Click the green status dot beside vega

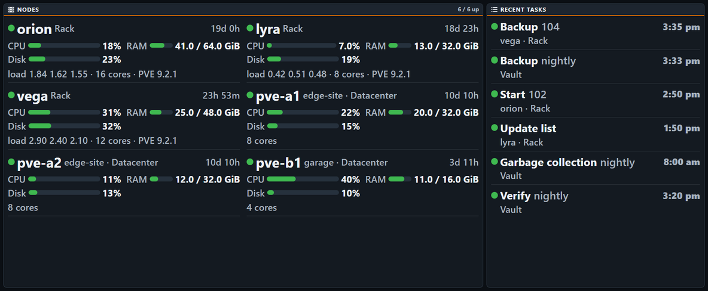tap(11, 95)
